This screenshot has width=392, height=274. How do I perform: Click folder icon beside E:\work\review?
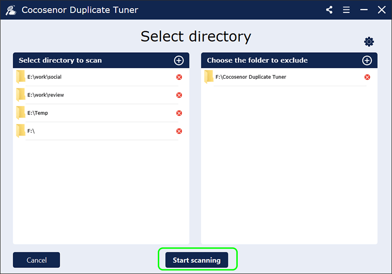[21, 95]
